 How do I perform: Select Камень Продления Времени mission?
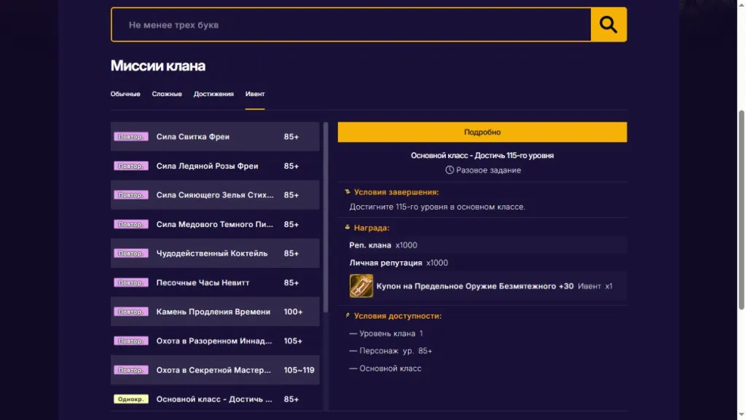[215, 312]
